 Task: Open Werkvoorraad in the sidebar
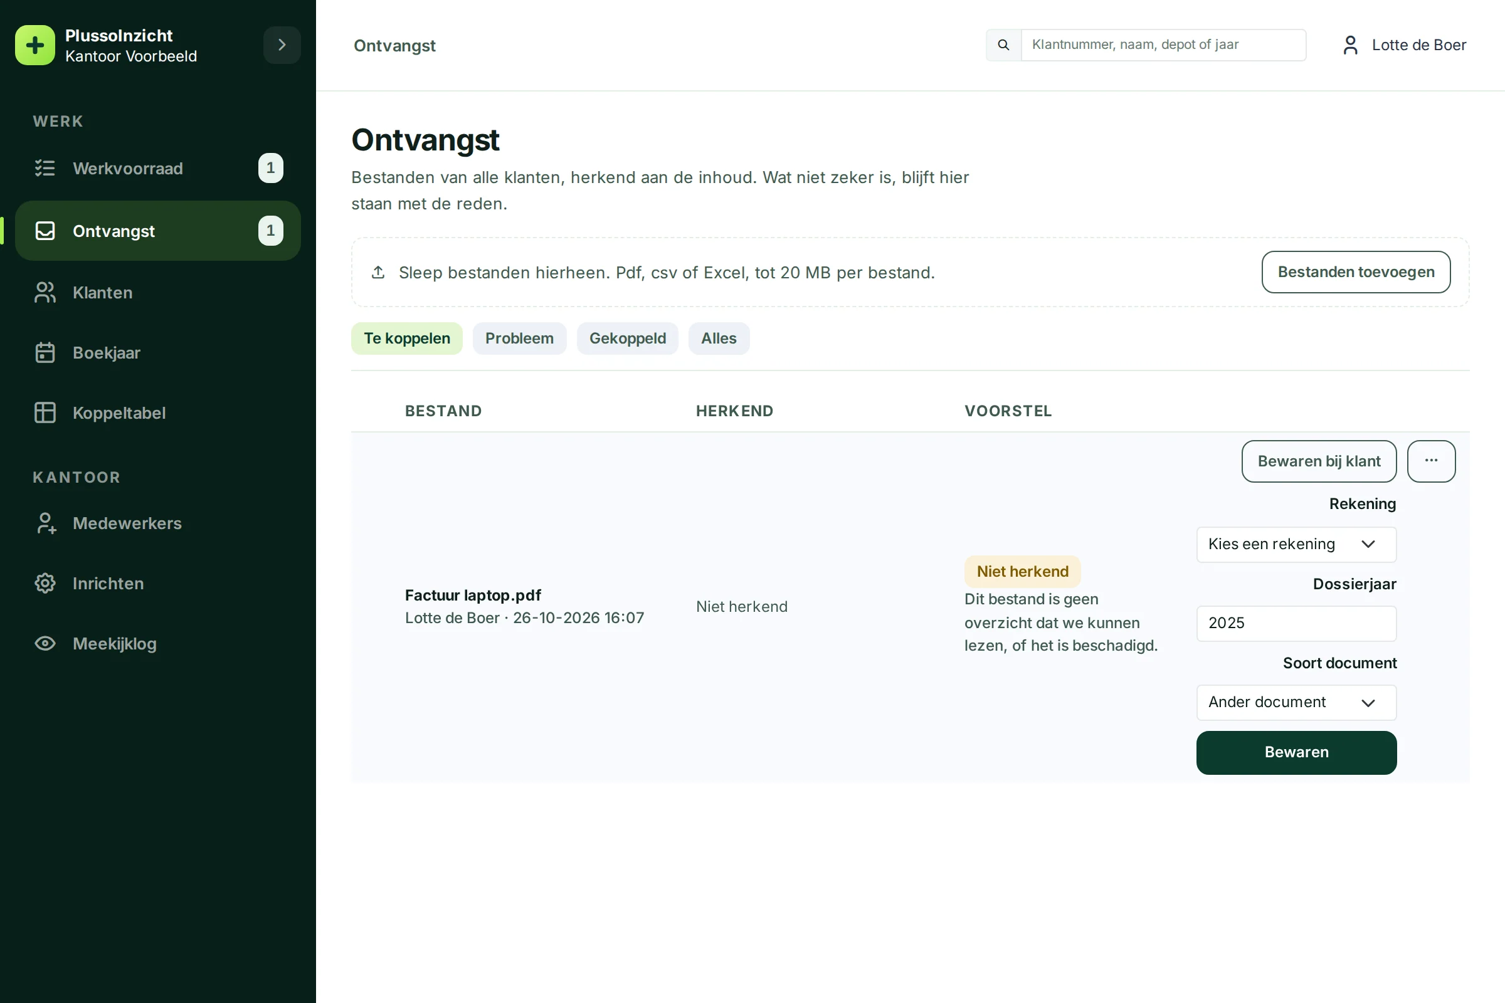(x=158, y=168)
